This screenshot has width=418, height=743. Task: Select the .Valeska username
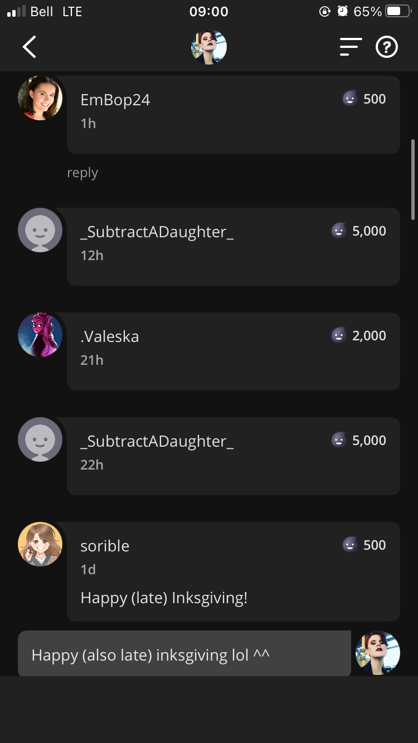tap(109, 336)
